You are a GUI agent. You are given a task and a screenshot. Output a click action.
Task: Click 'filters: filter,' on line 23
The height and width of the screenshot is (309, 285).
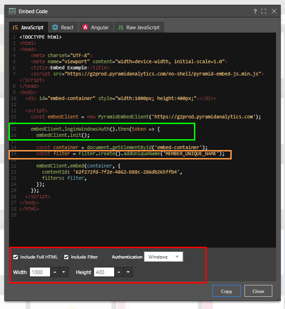pyautogui.click(x=64, y=178)
